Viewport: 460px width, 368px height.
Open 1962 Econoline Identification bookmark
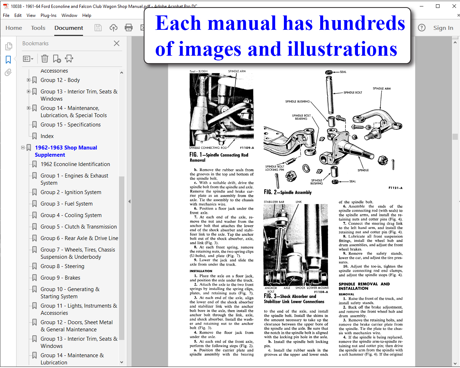[x=75, y=164]
